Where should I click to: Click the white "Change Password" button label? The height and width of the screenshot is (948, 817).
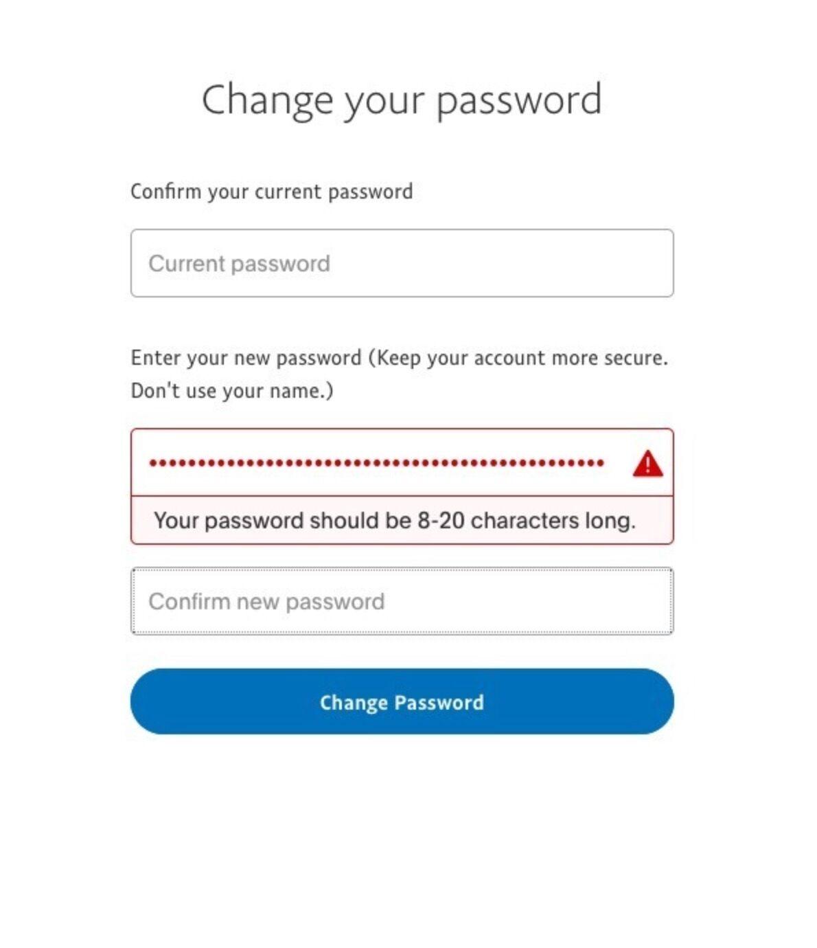402,703
